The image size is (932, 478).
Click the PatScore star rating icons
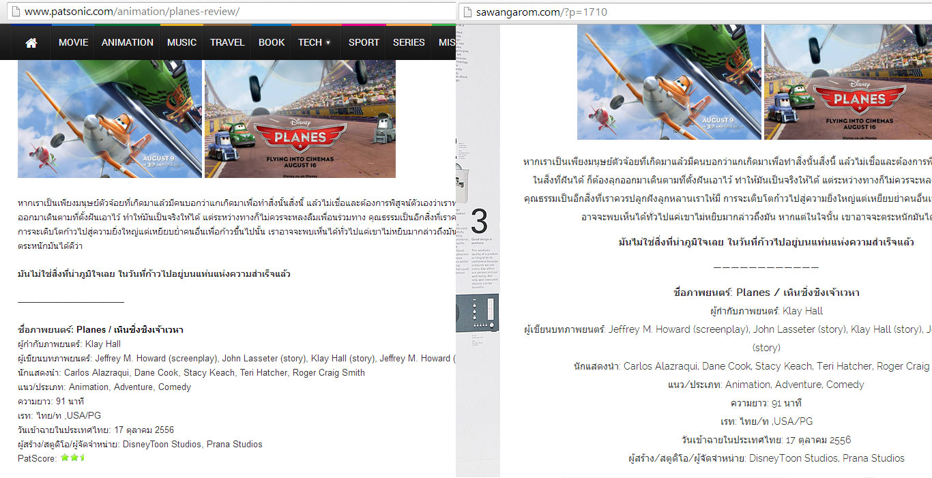click(72, 458)
